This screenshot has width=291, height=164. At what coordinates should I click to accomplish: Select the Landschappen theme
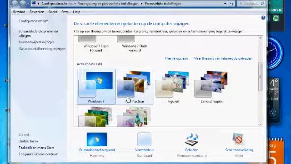click(211, 87)
